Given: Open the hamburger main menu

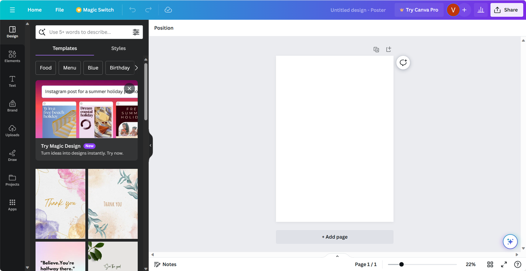Looking at the screenshot, I should [12, 10].
